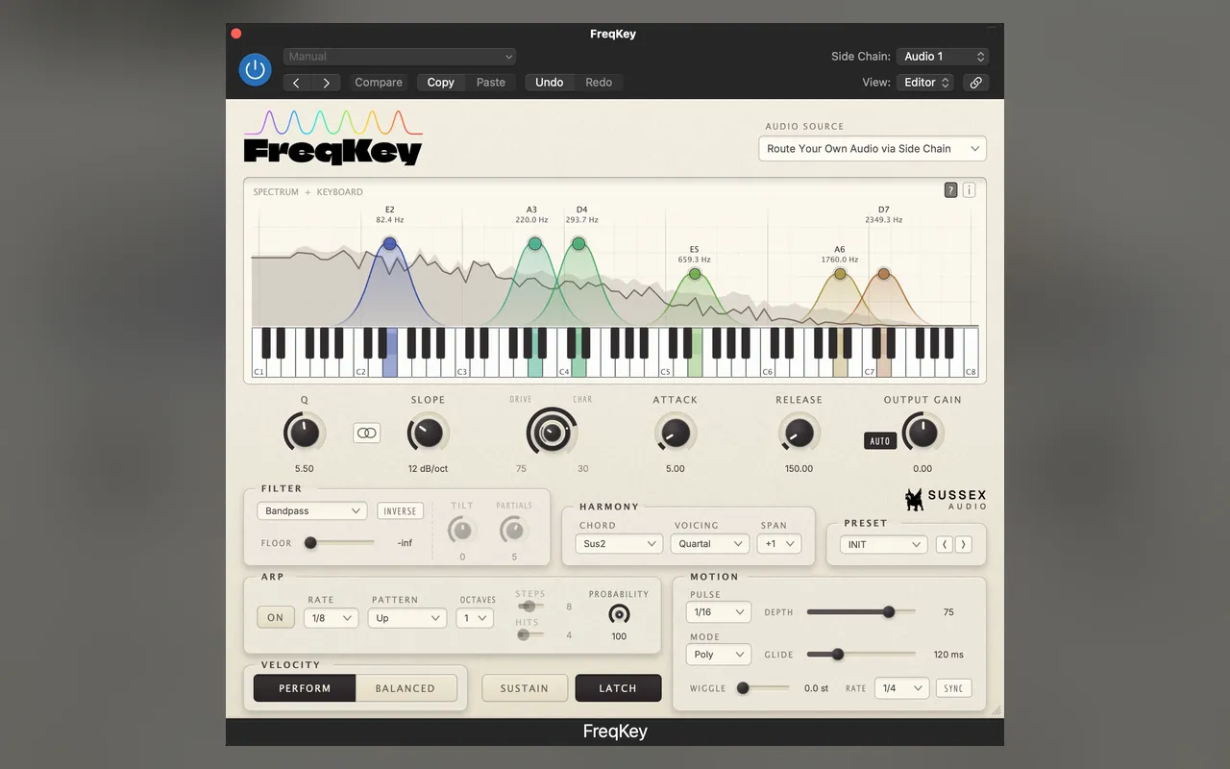
Task: Click the Compare button
Action: tap(379, 83)
